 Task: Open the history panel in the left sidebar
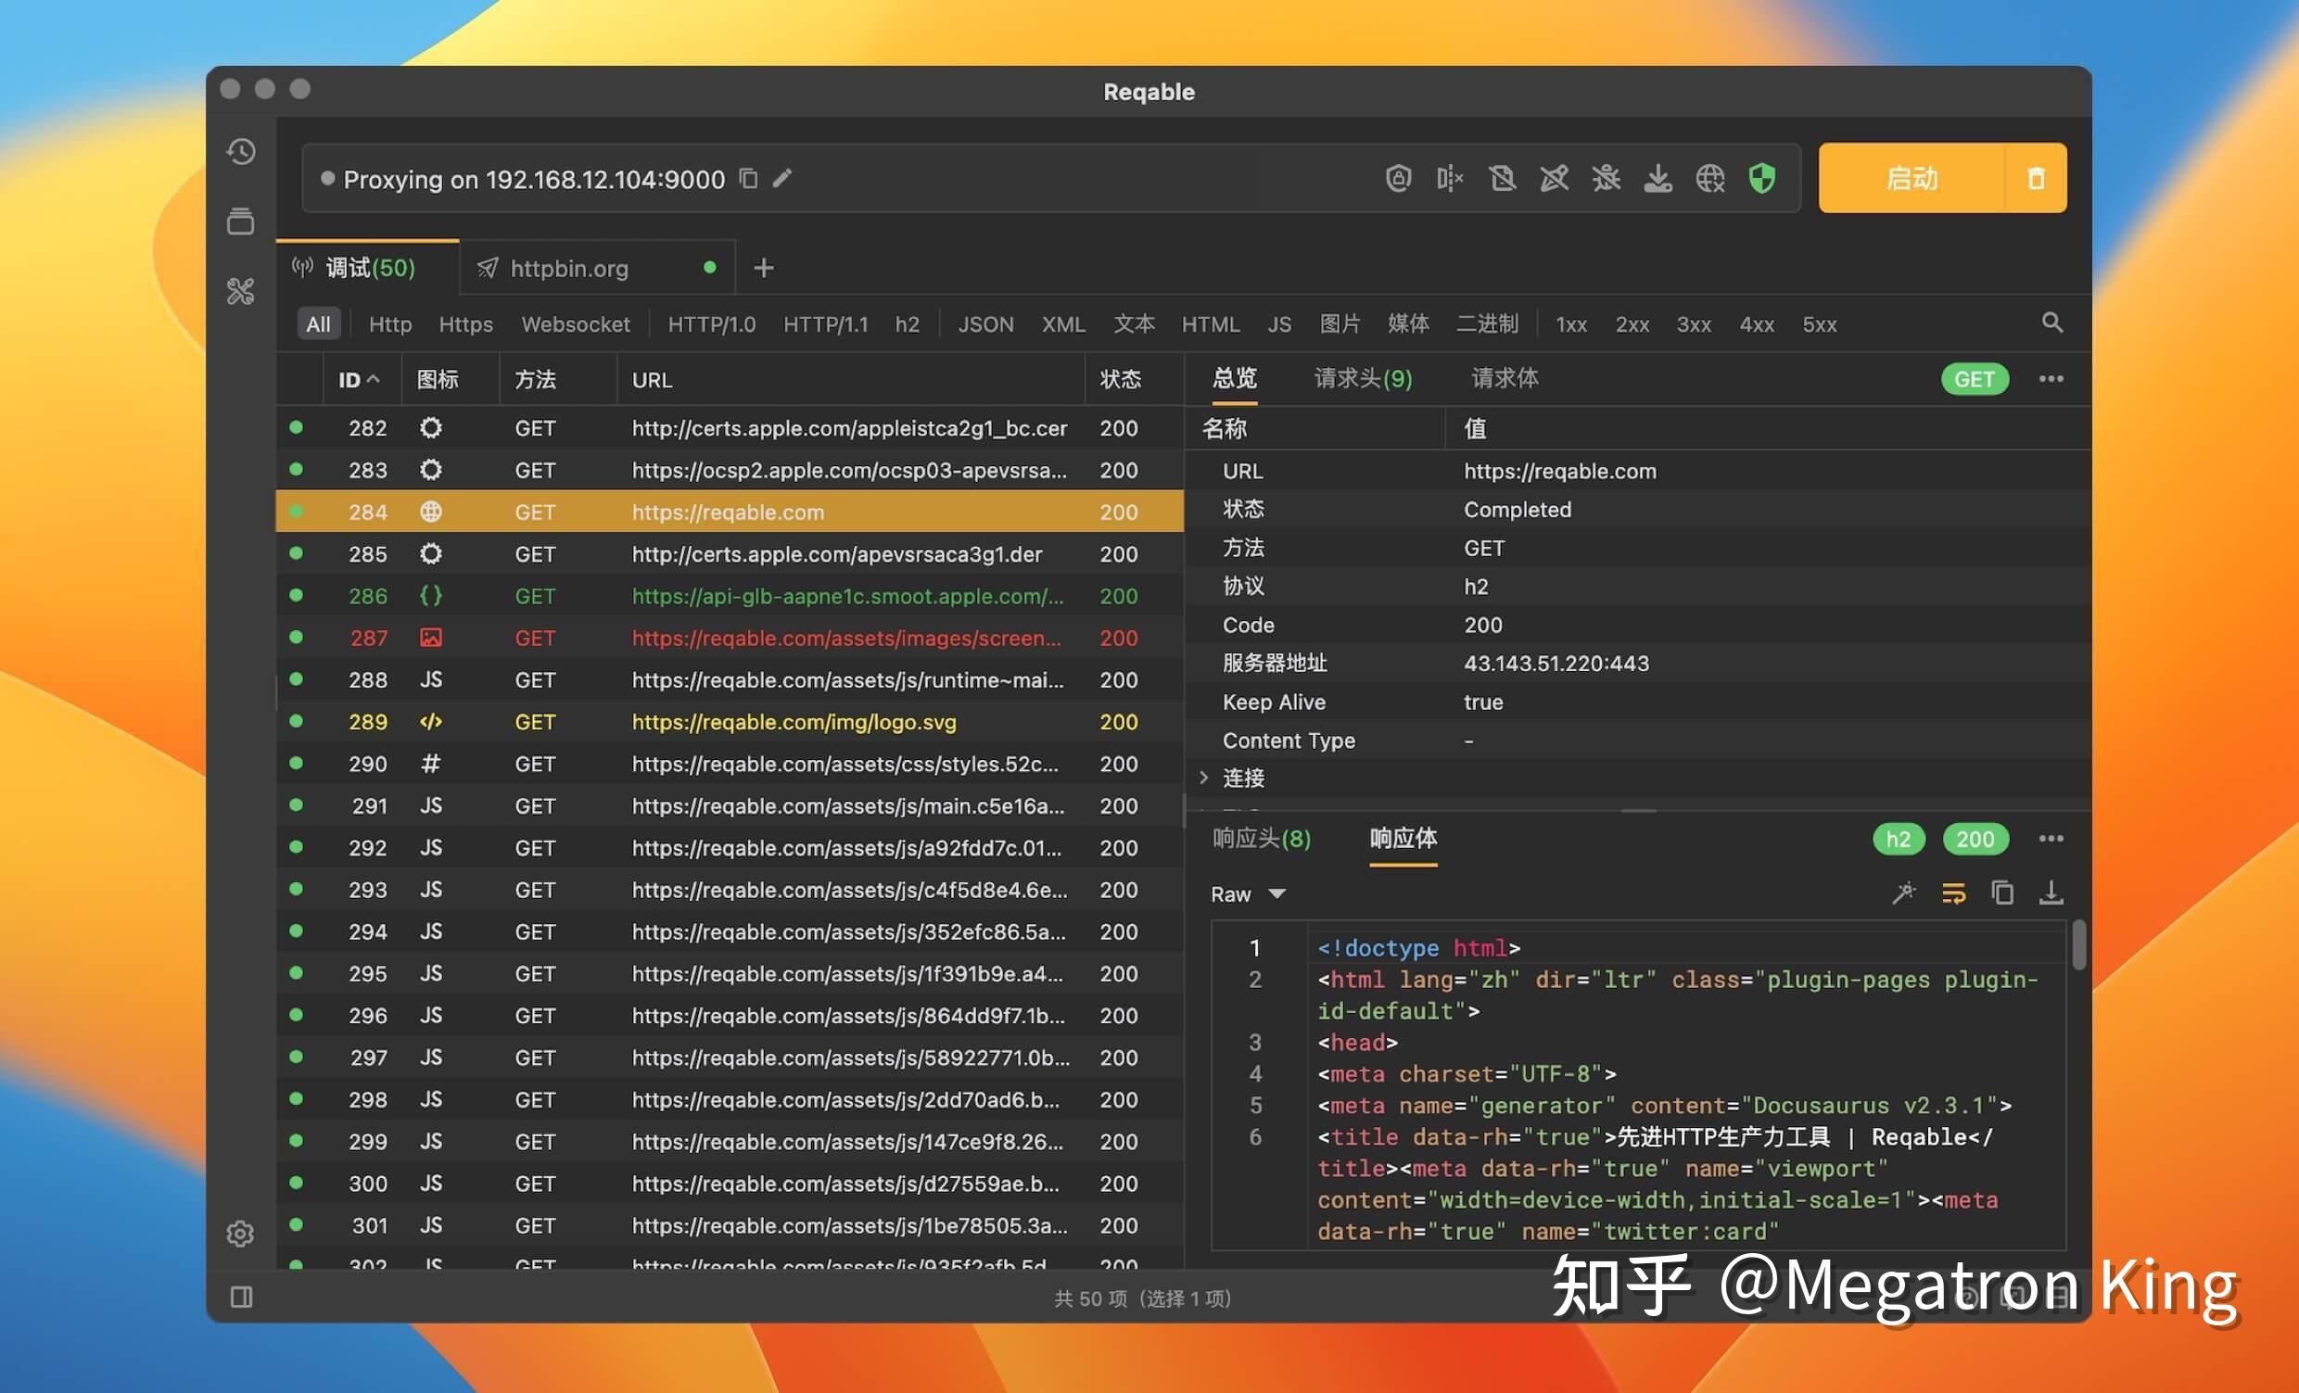(x=241, y=152)
